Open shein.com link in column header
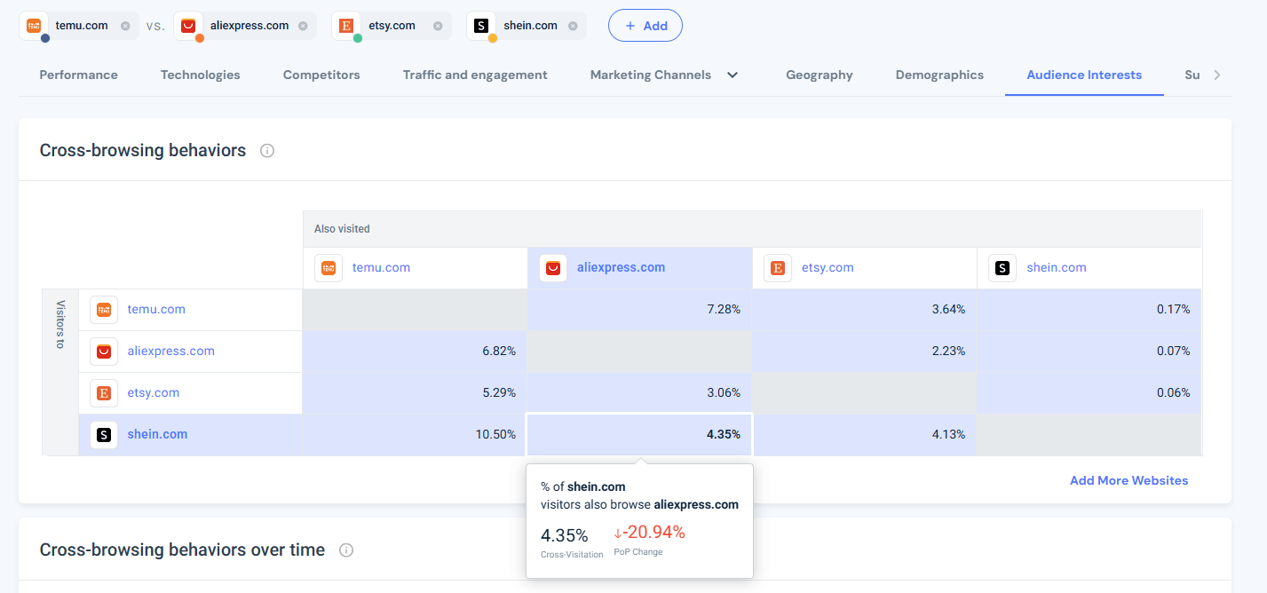The width and height of the screenshot is (1267, 593). [1057, 267]
